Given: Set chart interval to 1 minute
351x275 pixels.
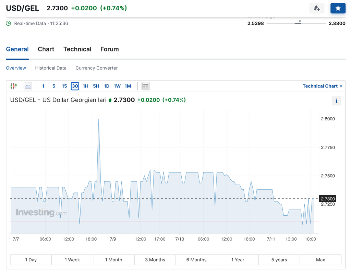Looking at the screenshot, I should click(43, 86).
